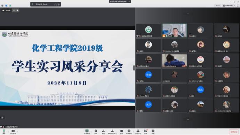This screenshot has width=240, height=135.
Task: Show next page of participant thumbnails
Action: point(188,119)
